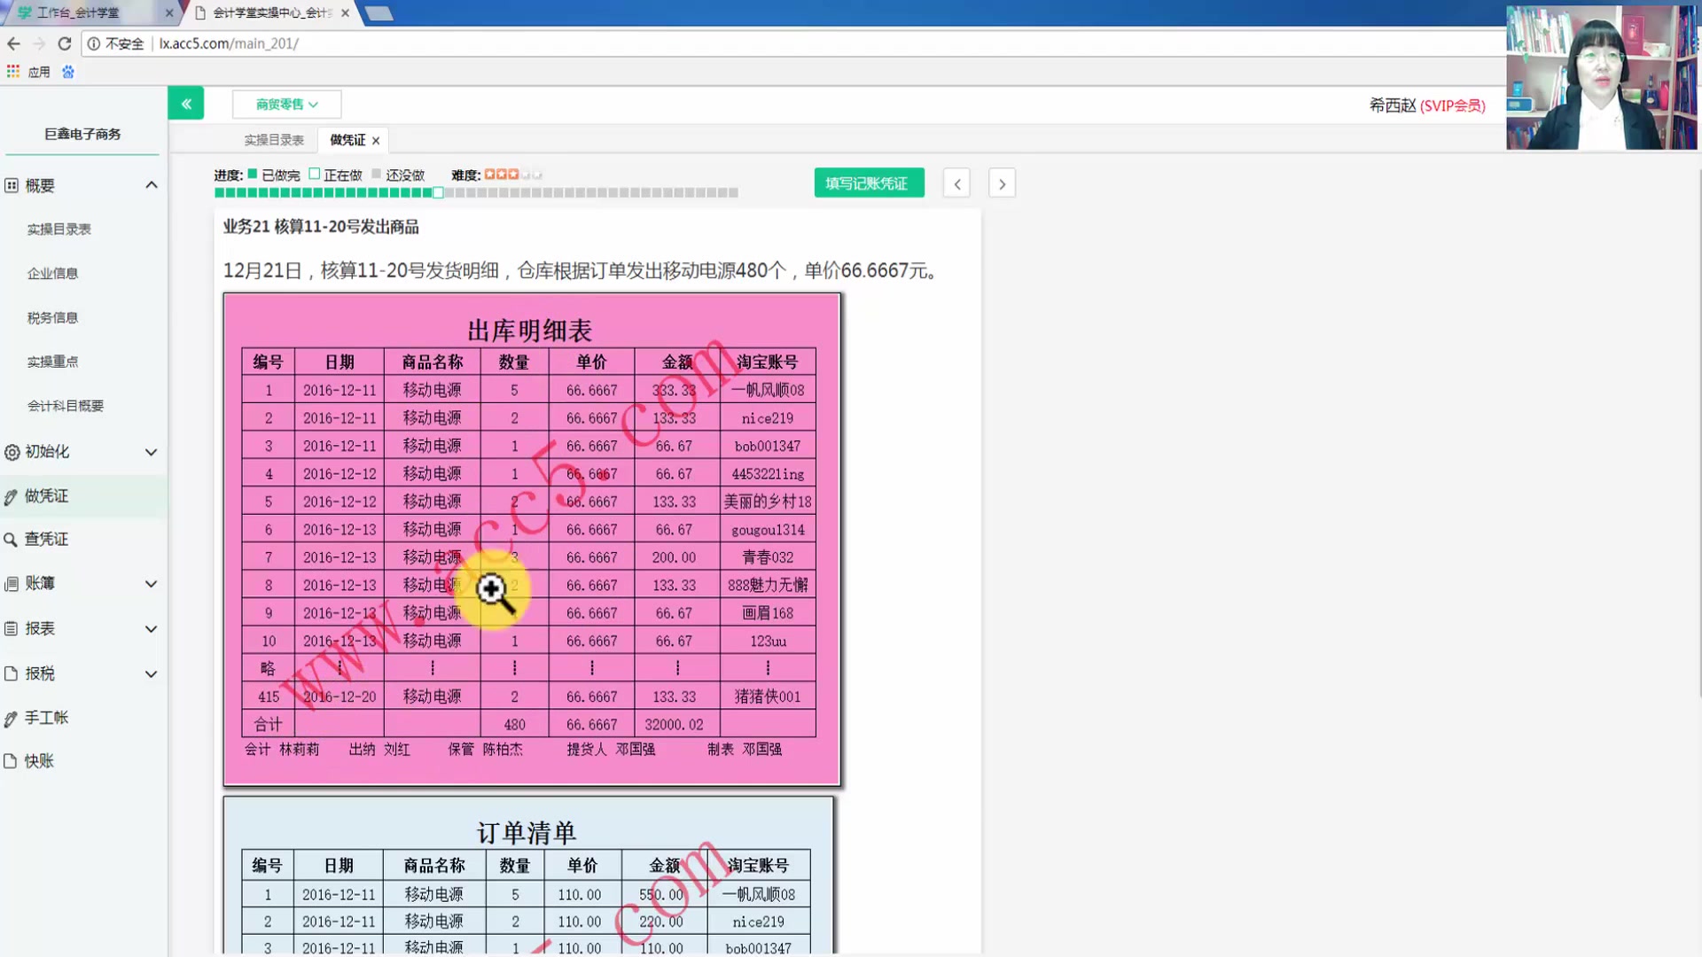Image resolution: width=1702 pixels, height=957 pixels.
Task: Open 做凭证 in sidebar
Action: tap(83, 496)
